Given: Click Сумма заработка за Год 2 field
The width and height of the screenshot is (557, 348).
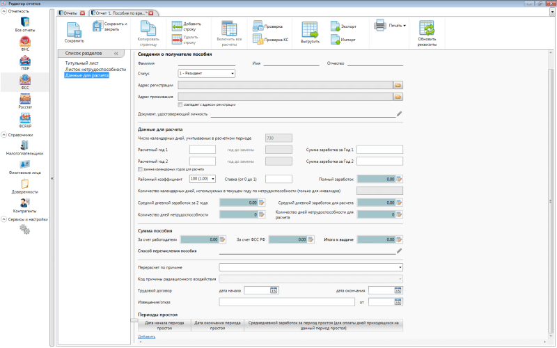Looking at the screenshot, I should [x=379, y=161].
